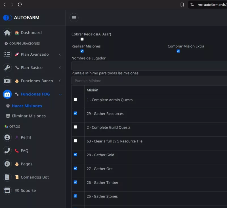
Task: Uncheck the Gather Stones mission checkbox
Action: click(75, 196)
